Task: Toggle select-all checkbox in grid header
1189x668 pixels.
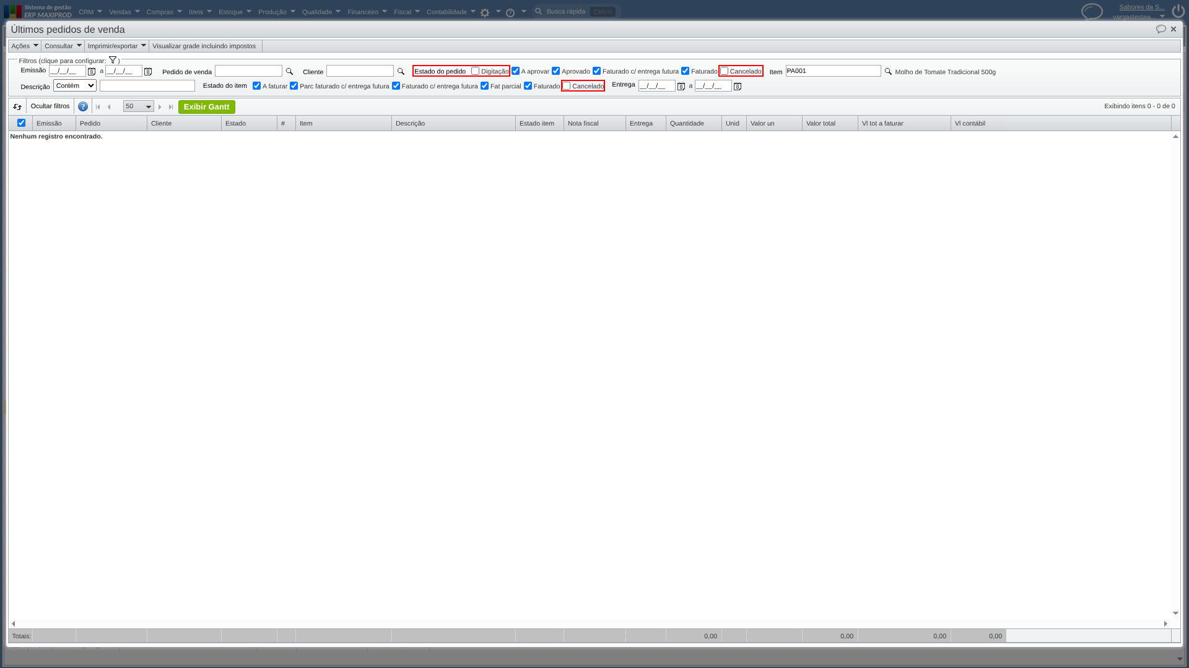Action: (21, 123)
